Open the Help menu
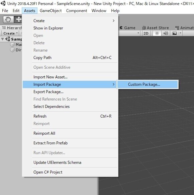The width and height of the screenshot is (194, 195). (115, 11)
